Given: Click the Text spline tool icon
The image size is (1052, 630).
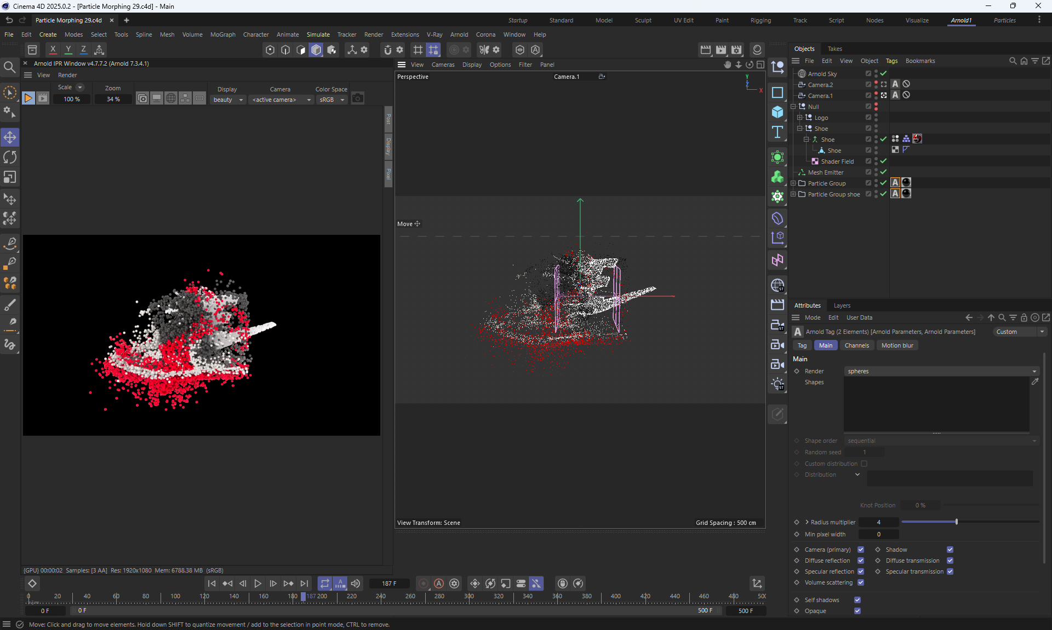Looking at the screenshot, I should point(777,132).
